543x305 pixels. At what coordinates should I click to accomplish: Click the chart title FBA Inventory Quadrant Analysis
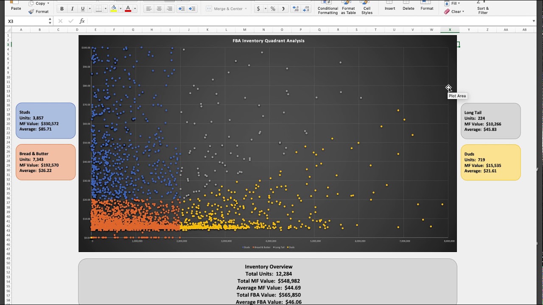[268, 41]
